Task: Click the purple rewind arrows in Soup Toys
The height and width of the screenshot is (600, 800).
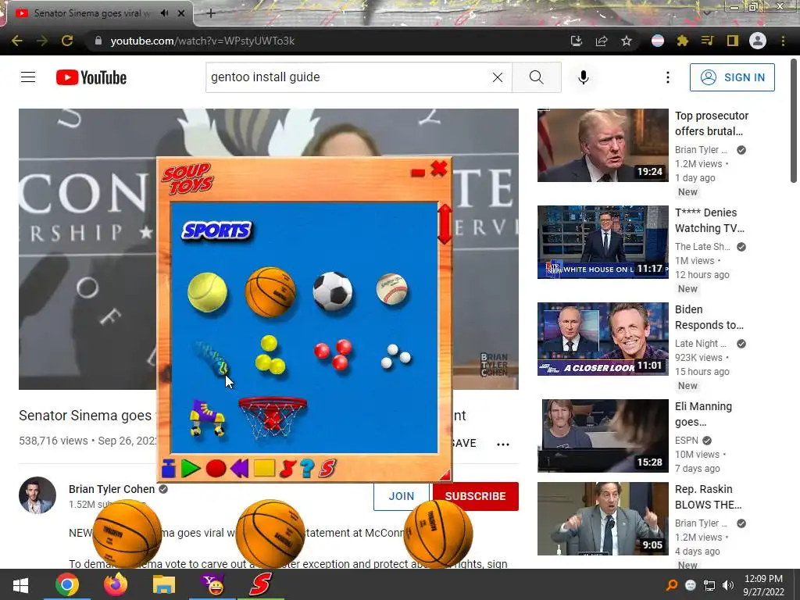Action: point(240,468)
